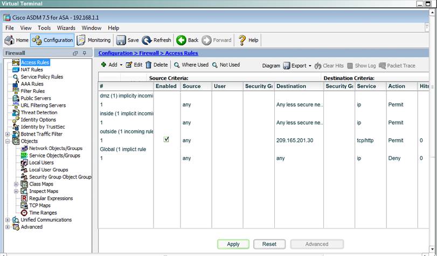Expand the Unified Communications node
The width and height of the screenshot is (437, 256).
[8, 220]
